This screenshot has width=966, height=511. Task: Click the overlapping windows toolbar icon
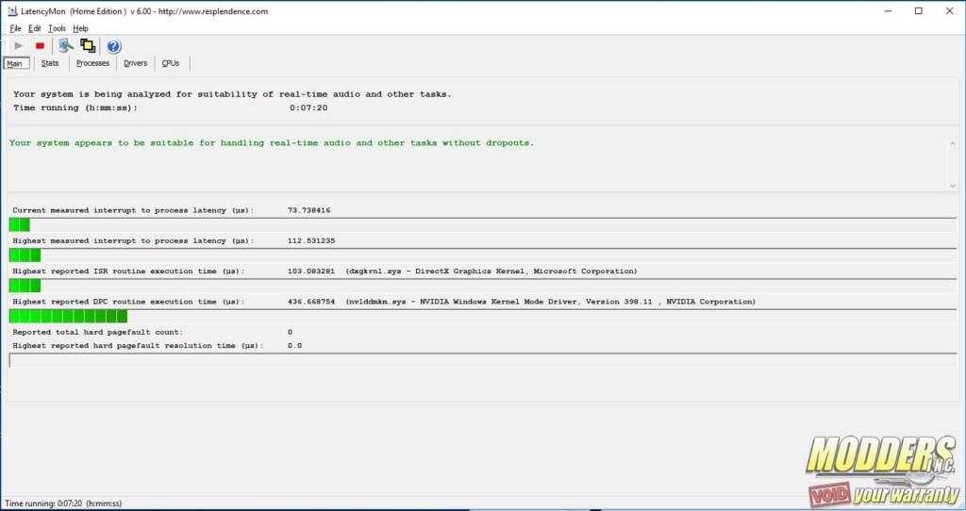click(88, 45)
